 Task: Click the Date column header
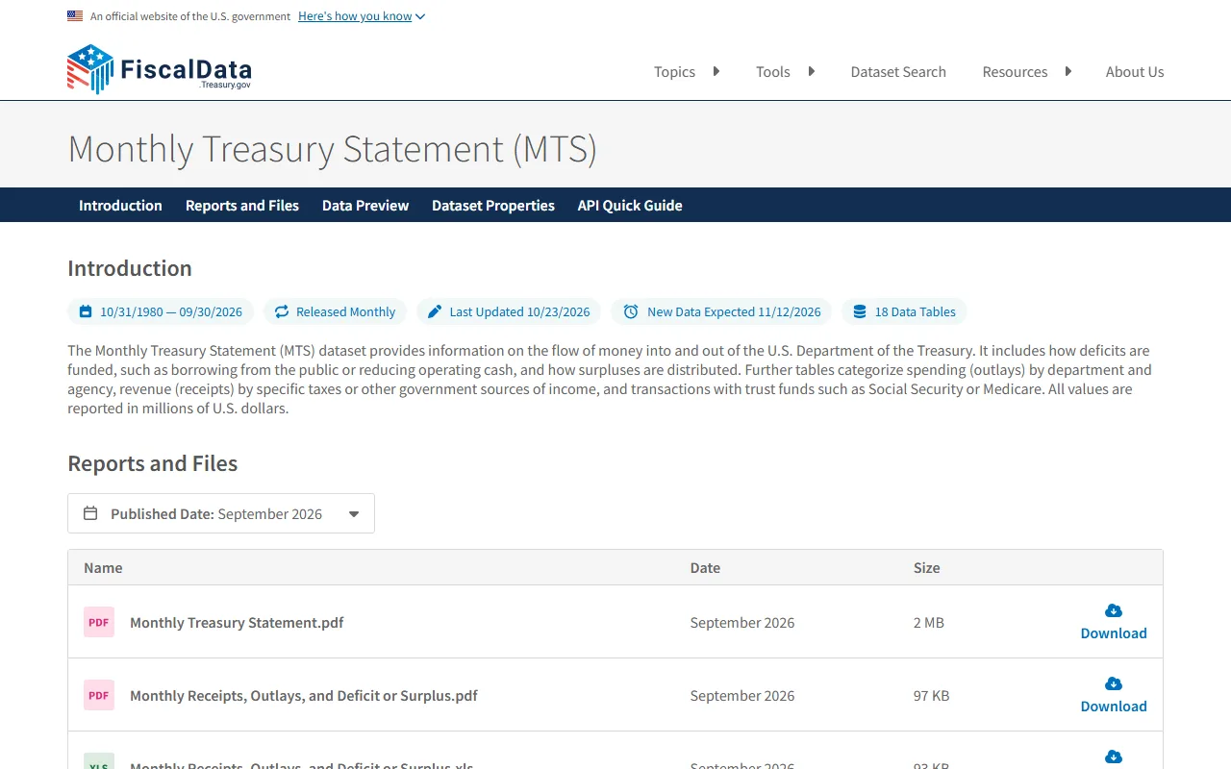pyautogui.click(x=705, y=567)
